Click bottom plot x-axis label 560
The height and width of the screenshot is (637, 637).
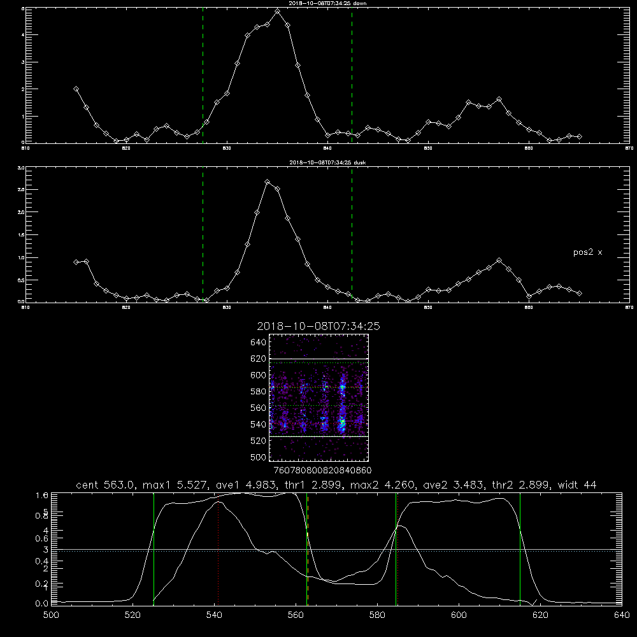tap(296, 615)
